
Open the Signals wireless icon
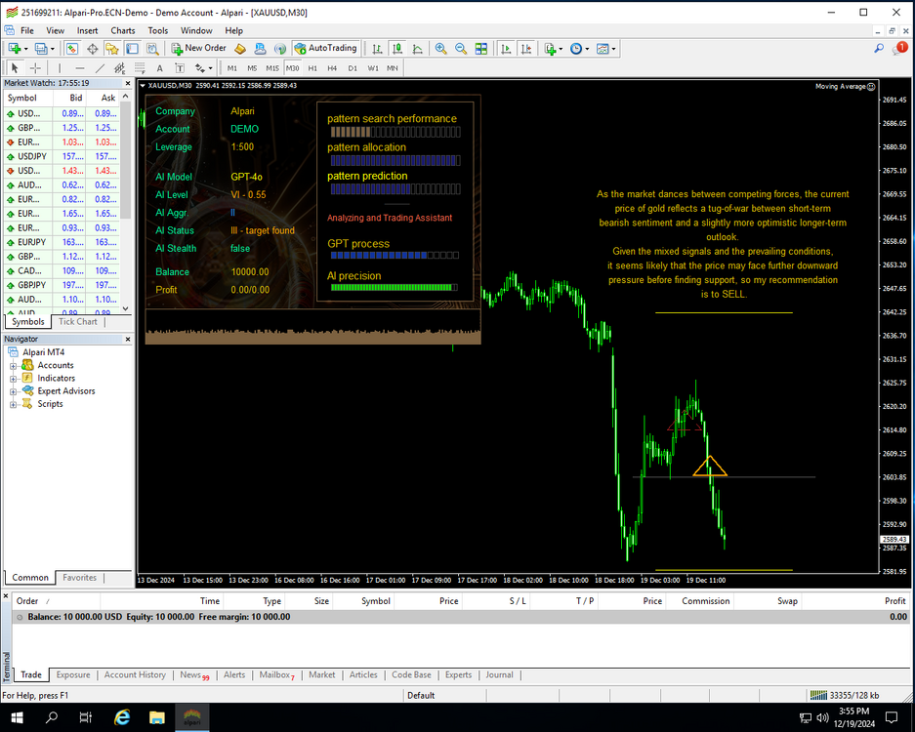[x=280, y=49]
